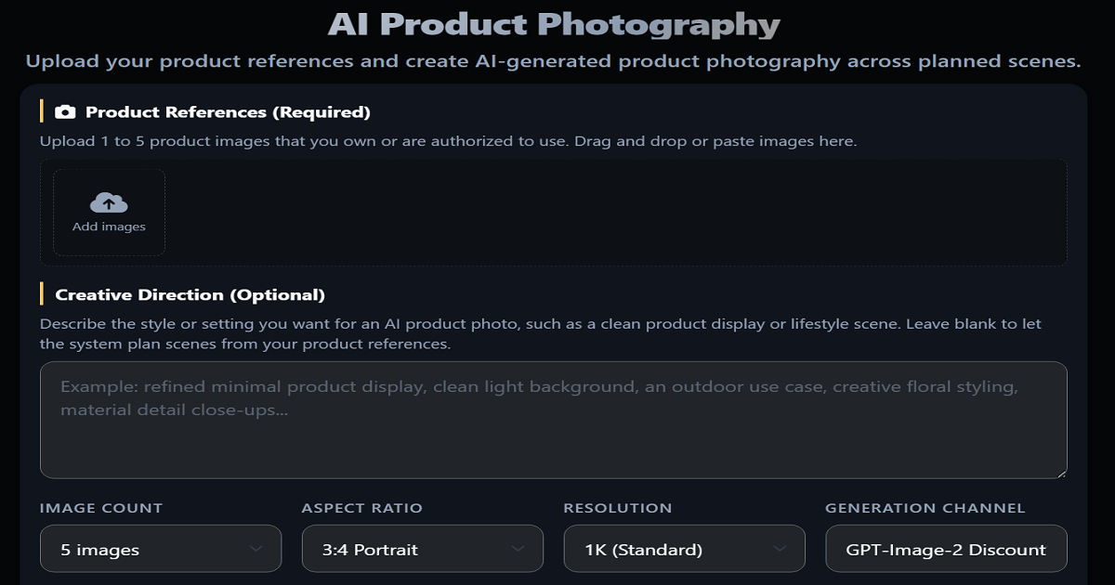Select the Add images label
Screen dimensions: 1115x585
(109, 227)
